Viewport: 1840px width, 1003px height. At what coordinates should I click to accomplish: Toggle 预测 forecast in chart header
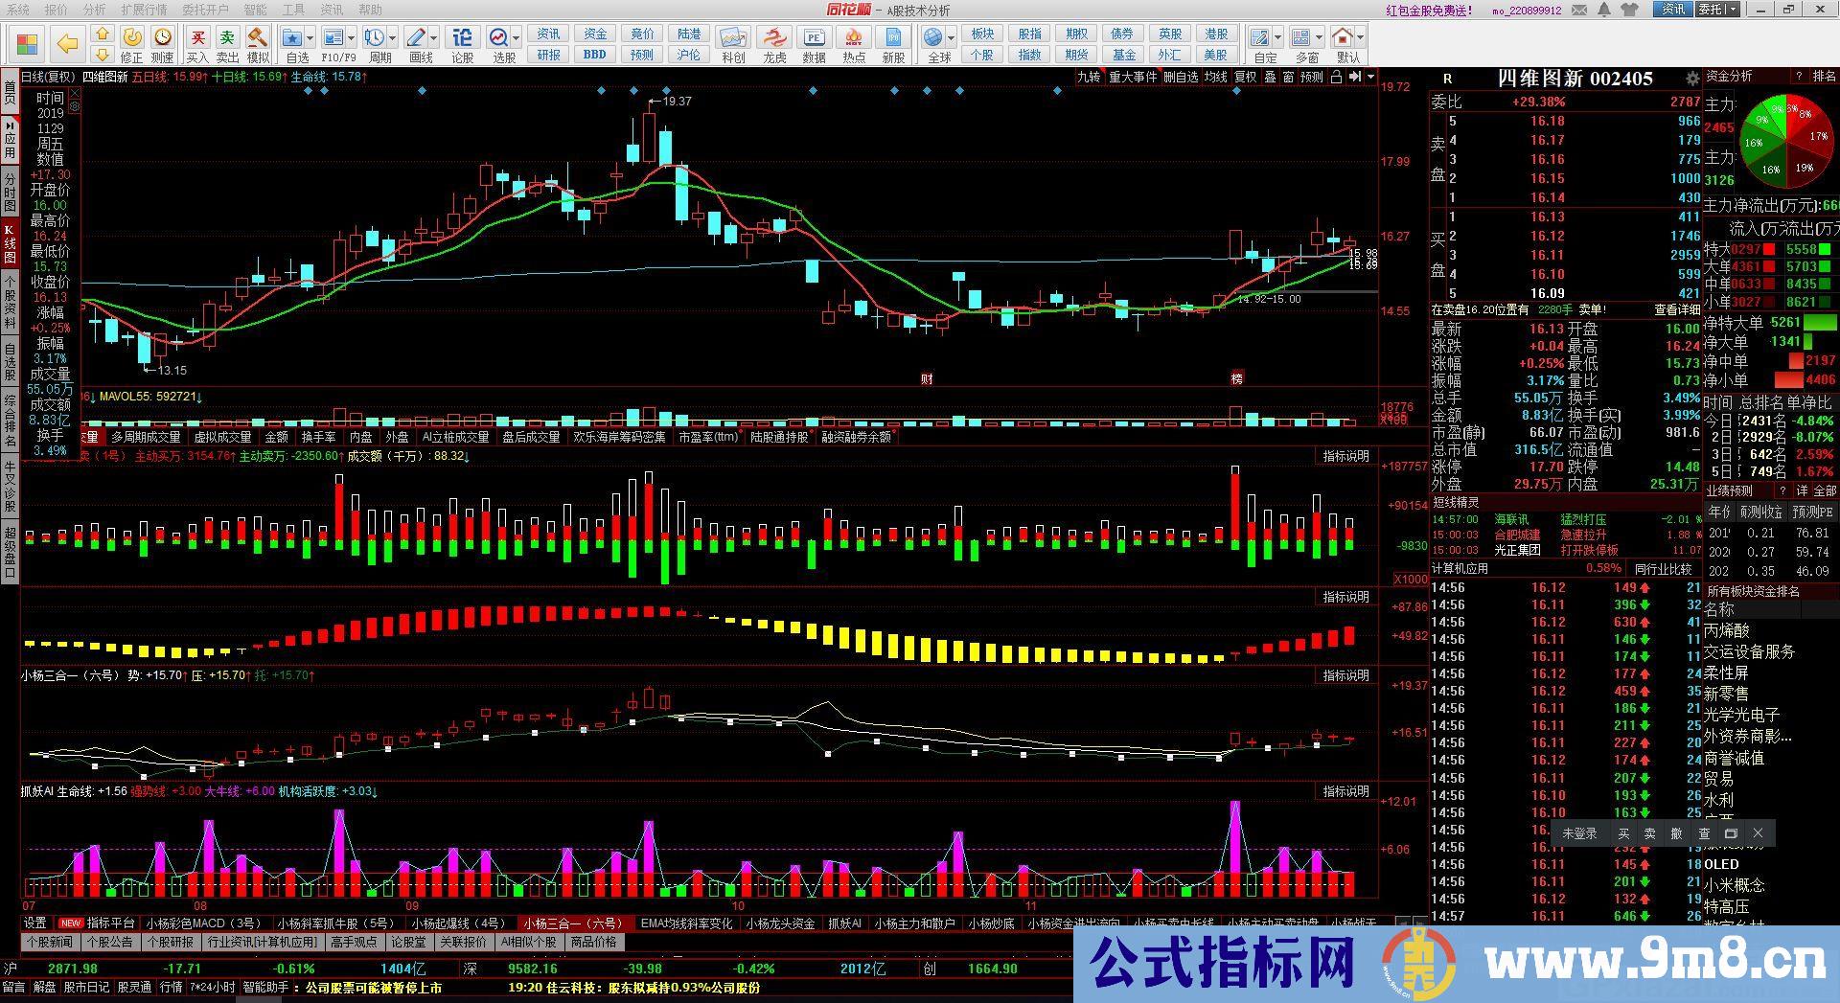point(1311,77)
